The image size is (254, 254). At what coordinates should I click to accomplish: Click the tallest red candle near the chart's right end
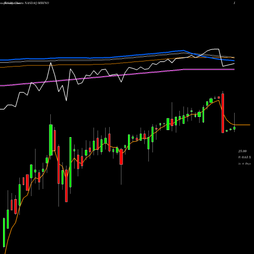[x=223, y=113]
